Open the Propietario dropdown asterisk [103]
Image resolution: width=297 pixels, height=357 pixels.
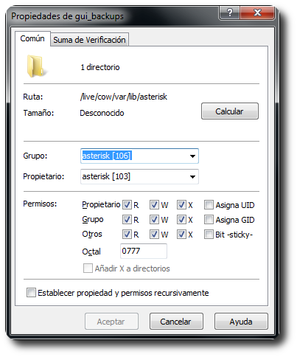pos(139,176)
